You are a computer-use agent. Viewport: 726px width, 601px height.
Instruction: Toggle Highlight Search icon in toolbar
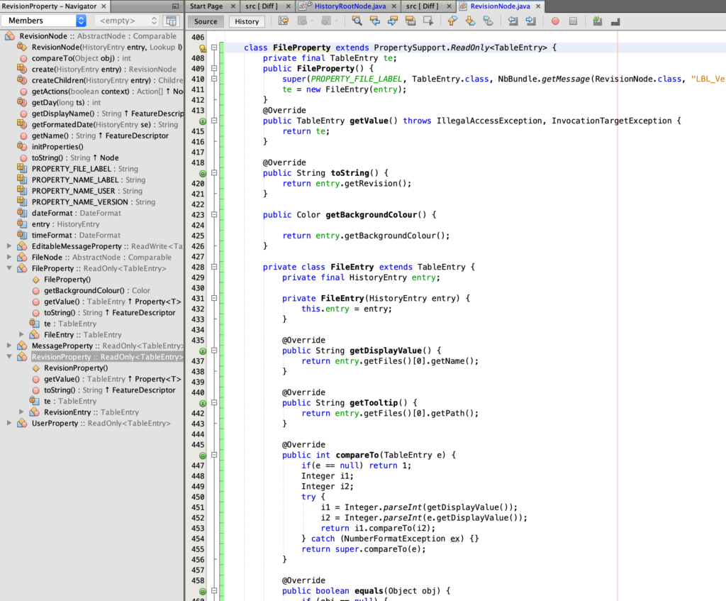pos(410,21)
